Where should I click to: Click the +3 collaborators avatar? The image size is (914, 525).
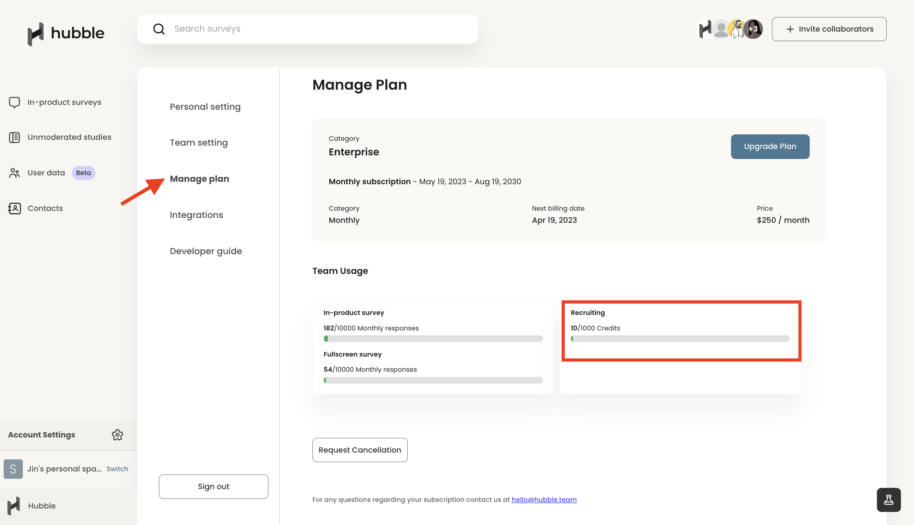753,29
